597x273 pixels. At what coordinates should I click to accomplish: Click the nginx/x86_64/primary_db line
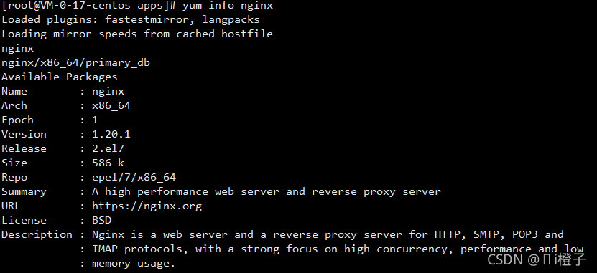[75, 63]
